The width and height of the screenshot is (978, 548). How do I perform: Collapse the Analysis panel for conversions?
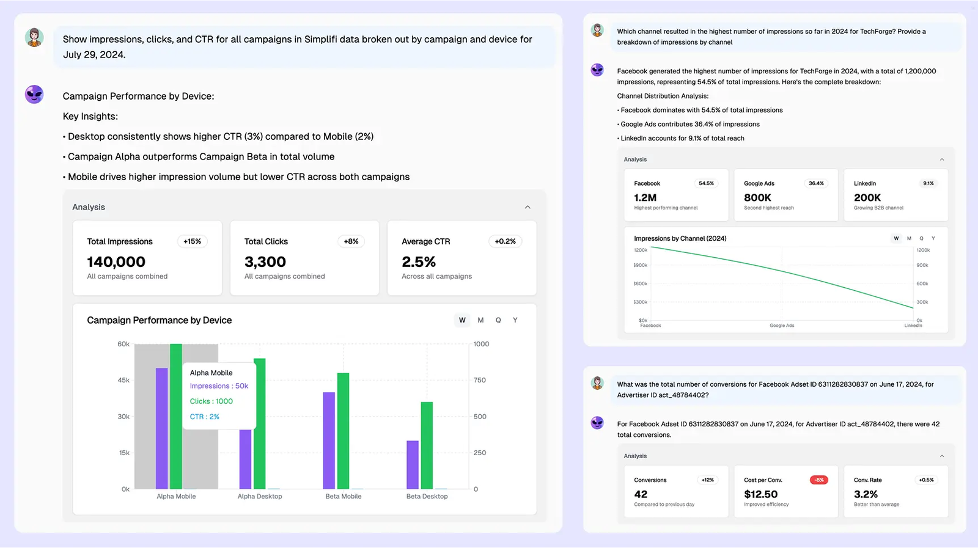click(x=941, y=456)
